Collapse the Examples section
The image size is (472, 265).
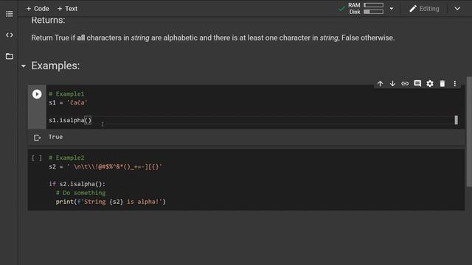(x=24, y=66)
